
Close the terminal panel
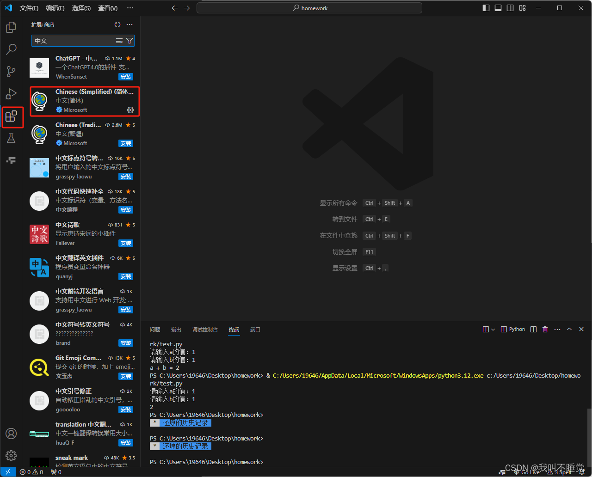tap(581, 330)
